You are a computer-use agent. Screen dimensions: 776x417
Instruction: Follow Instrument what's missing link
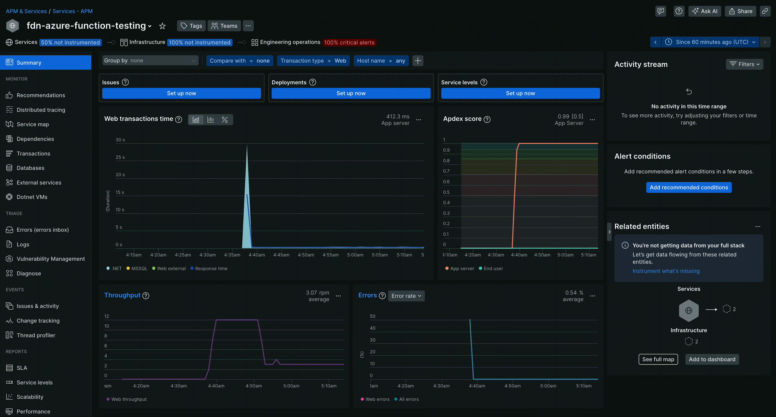tap(666, 271)
